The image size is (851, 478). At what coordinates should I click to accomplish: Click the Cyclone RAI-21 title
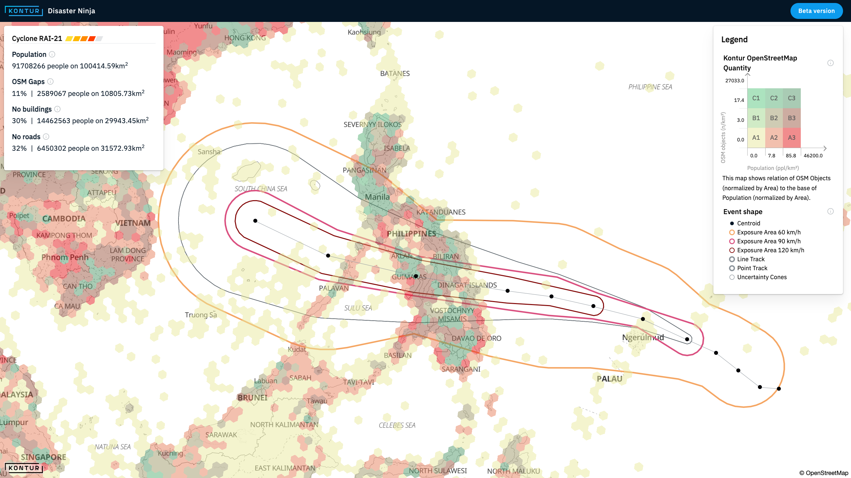click(37, 39)
